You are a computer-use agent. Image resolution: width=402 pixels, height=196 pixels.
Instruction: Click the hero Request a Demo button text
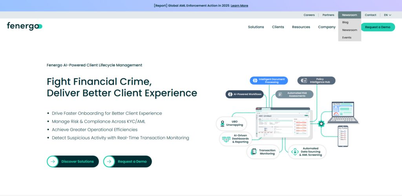point(132,162)
